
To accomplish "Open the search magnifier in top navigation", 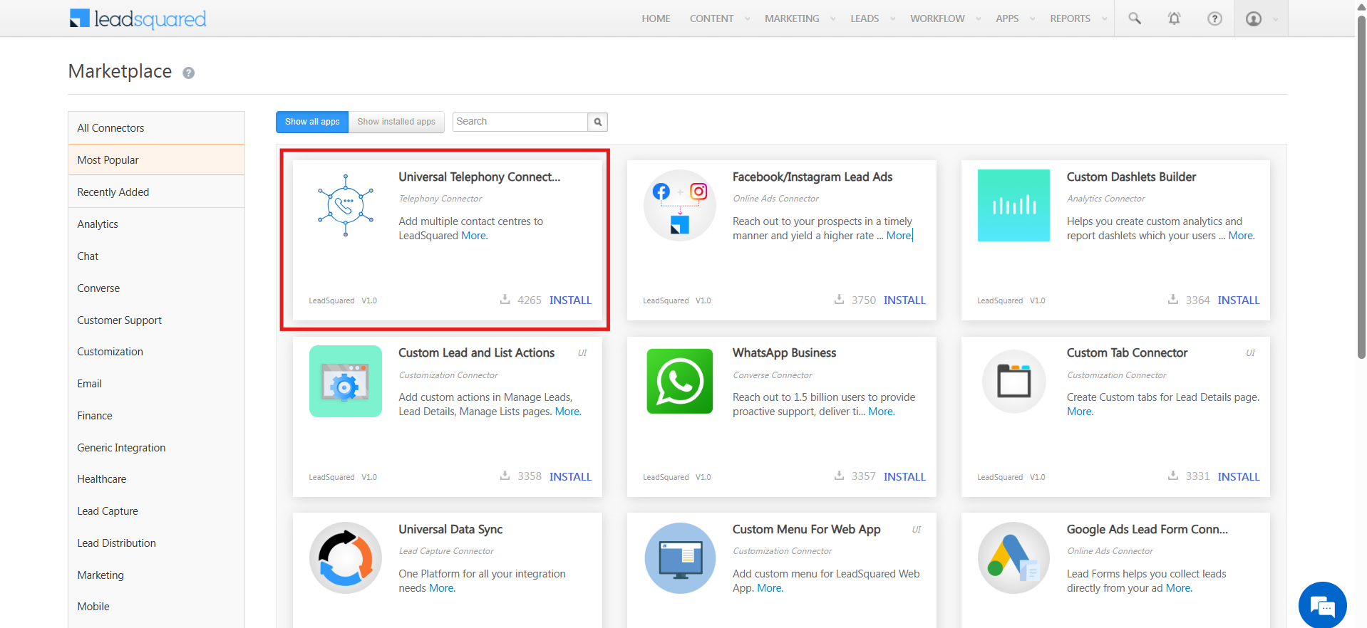I will pyautogui.click(x=1135, y=19).
